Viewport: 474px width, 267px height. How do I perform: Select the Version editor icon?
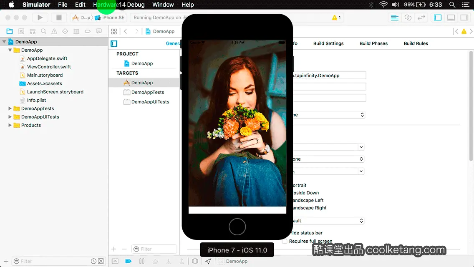[x=421, y=18]
